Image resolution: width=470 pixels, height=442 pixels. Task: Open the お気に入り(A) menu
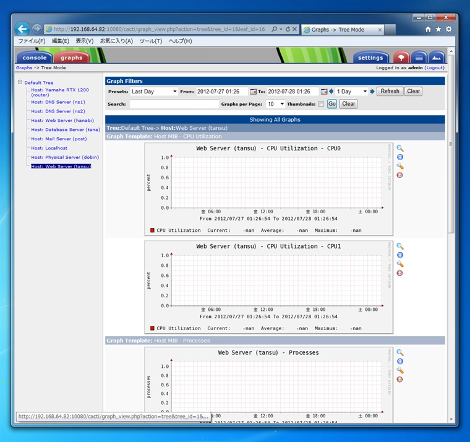(x=116, y=41)
